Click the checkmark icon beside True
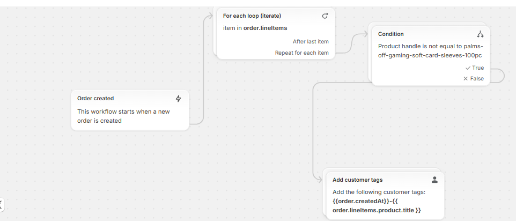 [468, 68]
